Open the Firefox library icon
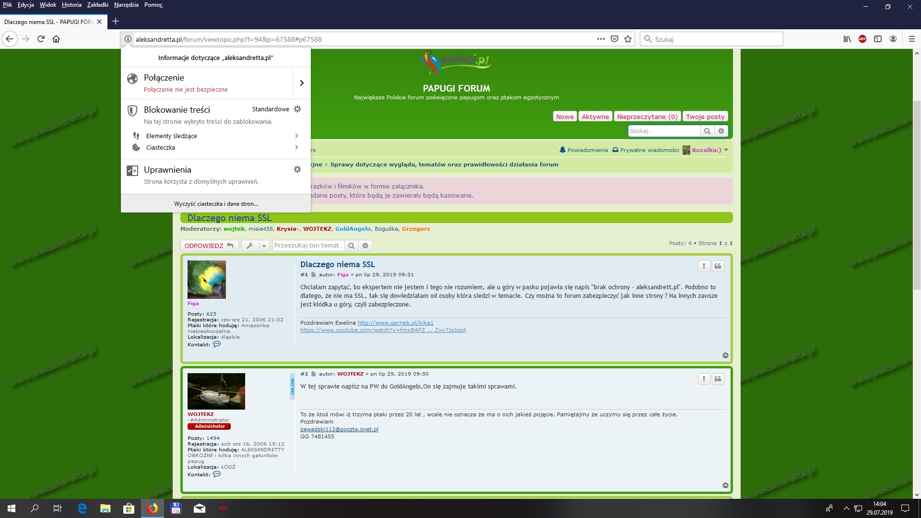Viewport: 921px width, 518px height. [x=847, y=39]
